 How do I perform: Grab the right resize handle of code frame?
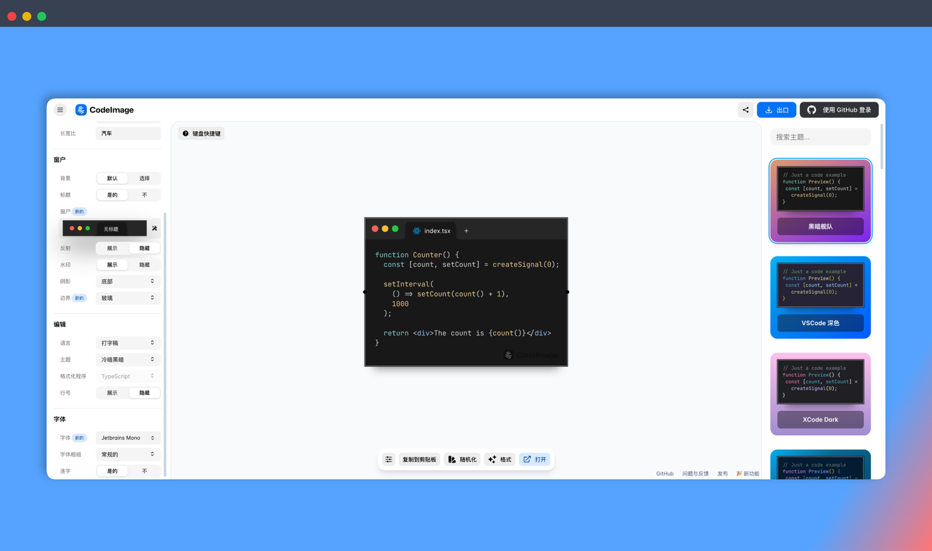point(568,292)
